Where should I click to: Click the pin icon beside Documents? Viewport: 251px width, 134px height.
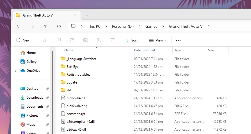point(47,107)
